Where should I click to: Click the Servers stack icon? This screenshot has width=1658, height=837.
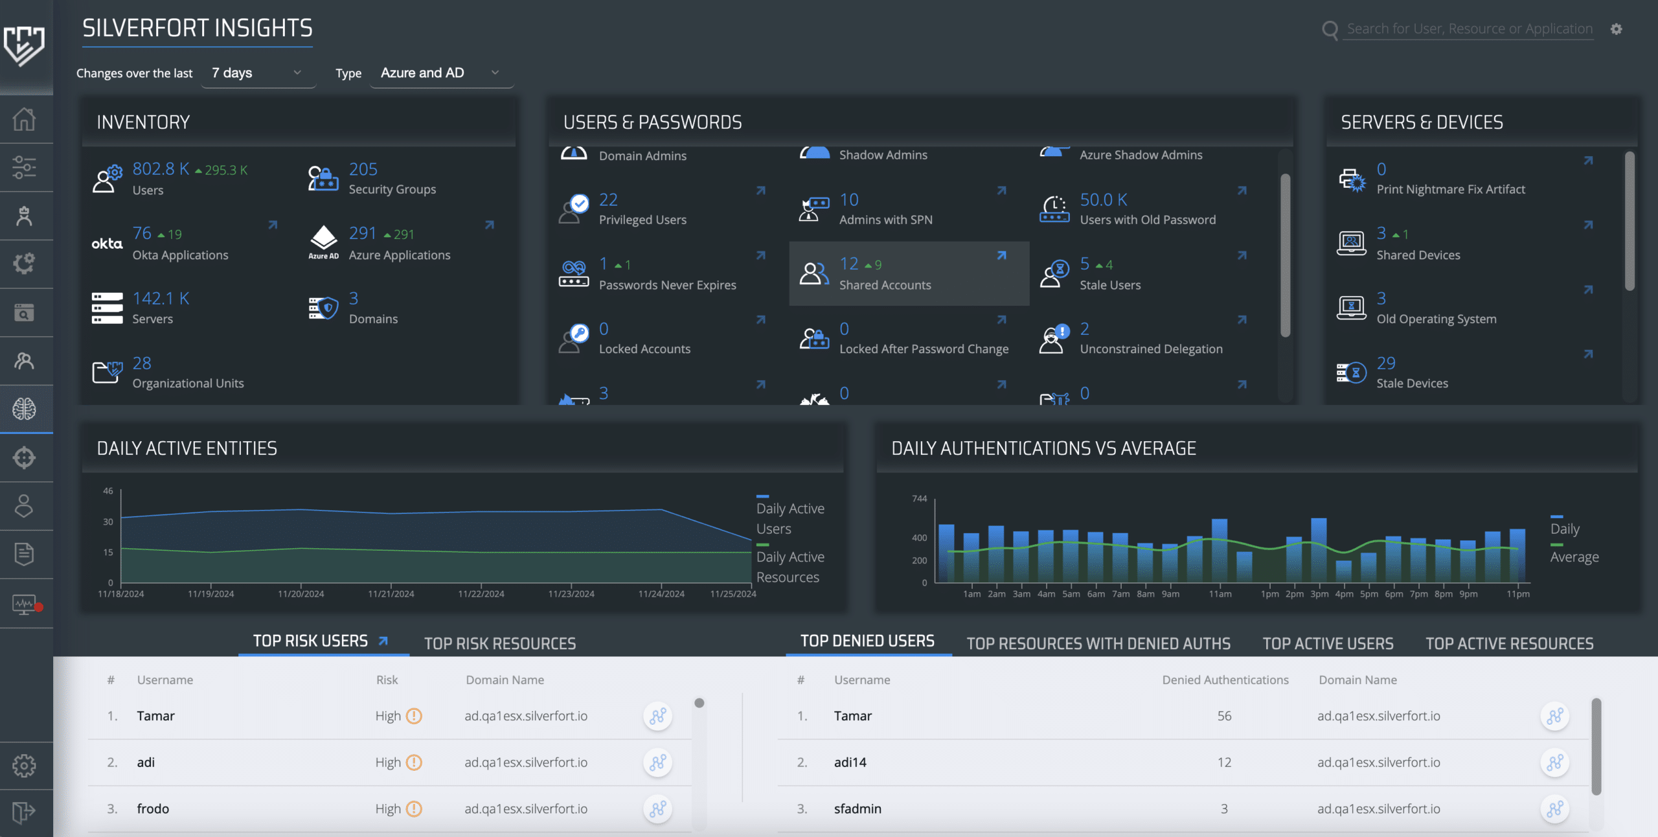pos(107,308)
